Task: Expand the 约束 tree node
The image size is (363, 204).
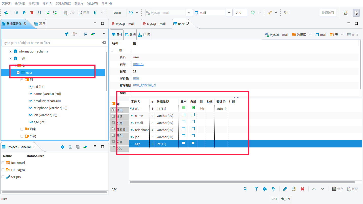Action: 22,129
